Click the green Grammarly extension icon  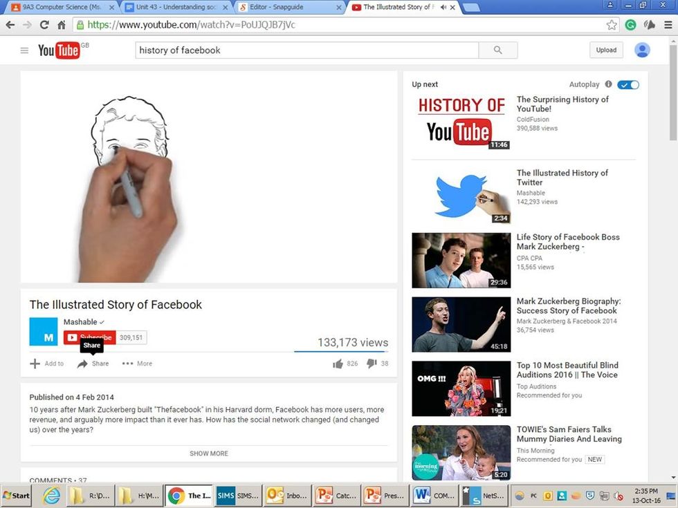coord(630,25)
